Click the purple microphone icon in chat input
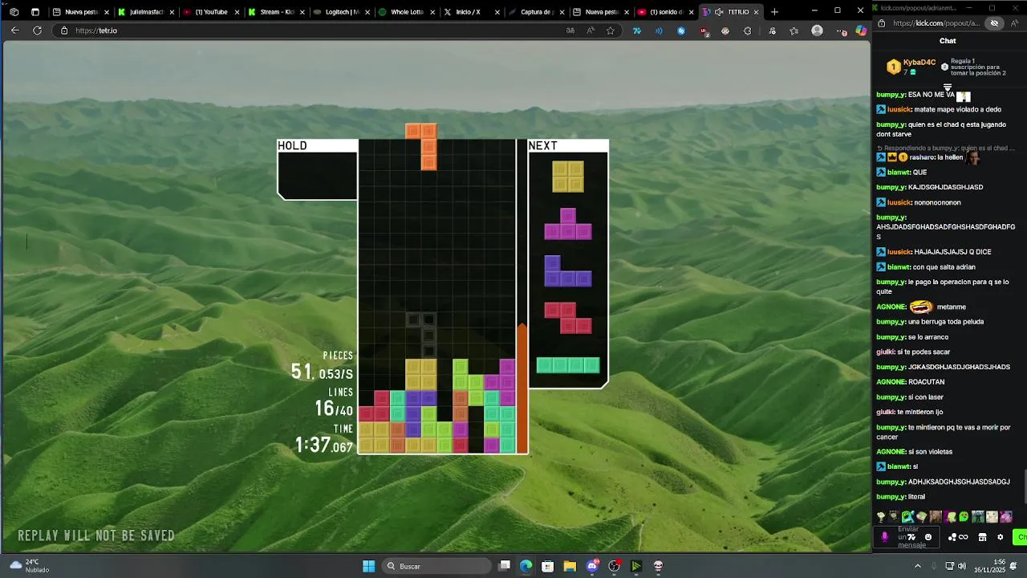Viewport: 1027px width, 578px height. [885, 537]
